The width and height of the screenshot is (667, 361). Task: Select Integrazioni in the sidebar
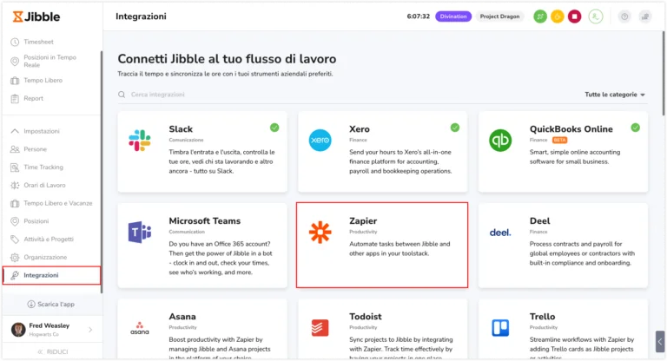51,275
